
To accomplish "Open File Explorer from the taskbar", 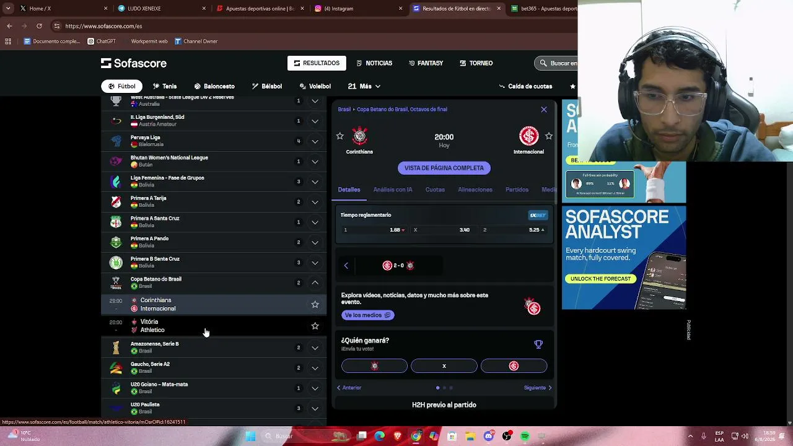I will 470,436.
